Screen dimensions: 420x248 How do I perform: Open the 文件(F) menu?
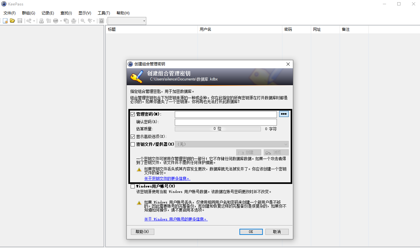pos(10,13)
